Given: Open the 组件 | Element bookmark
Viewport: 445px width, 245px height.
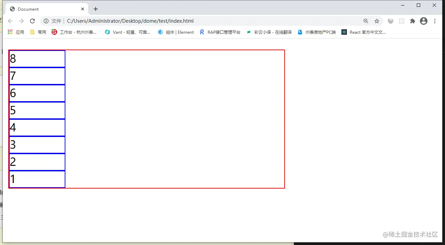Looking at the screenshot, I should tap(176, 32).
